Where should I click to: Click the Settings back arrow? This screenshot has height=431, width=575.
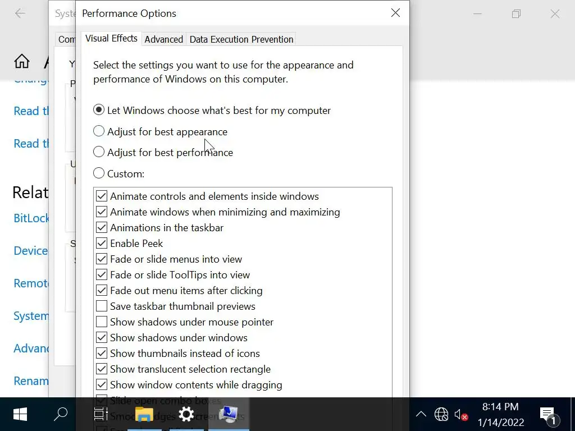pyautogui.click(x=20, y=13)
